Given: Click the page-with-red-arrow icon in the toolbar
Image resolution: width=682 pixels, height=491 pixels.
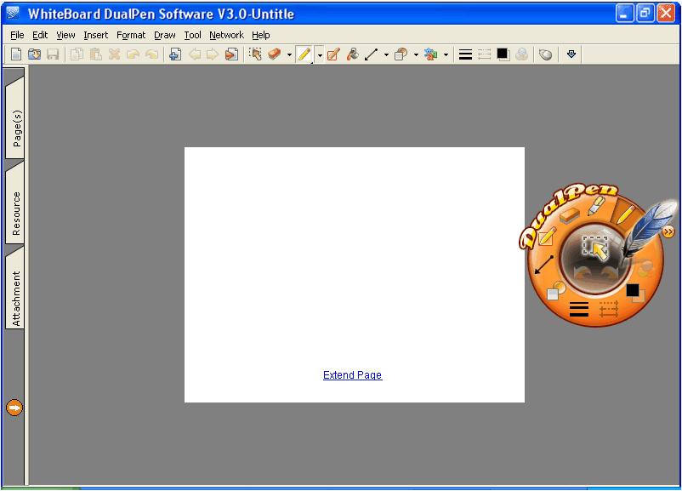Looking at the screenshot, I should 231,54.
